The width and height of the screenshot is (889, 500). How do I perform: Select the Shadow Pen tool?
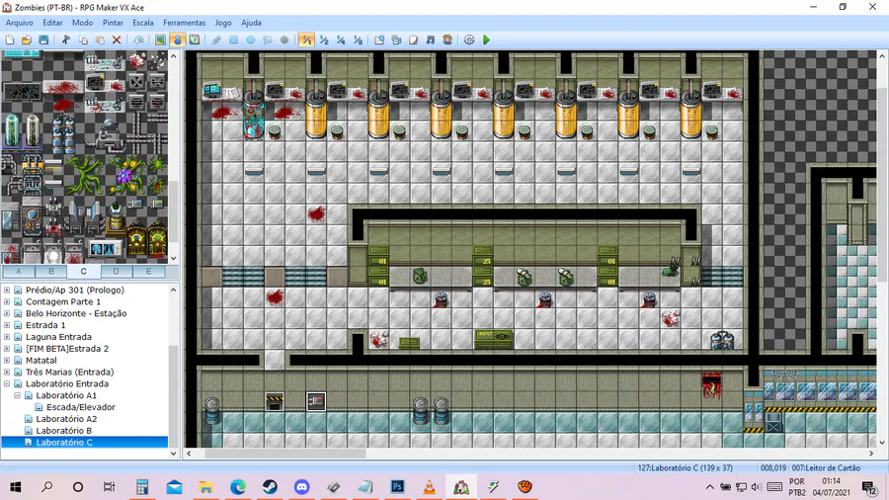click(284, 40)
